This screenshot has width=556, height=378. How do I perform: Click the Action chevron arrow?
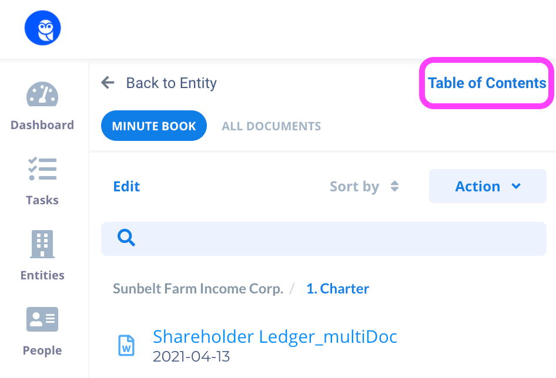point(516,186)
